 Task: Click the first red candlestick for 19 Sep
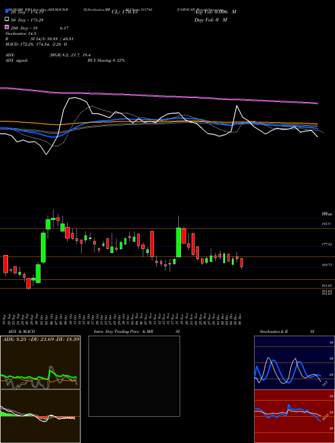tap(5, 264)
